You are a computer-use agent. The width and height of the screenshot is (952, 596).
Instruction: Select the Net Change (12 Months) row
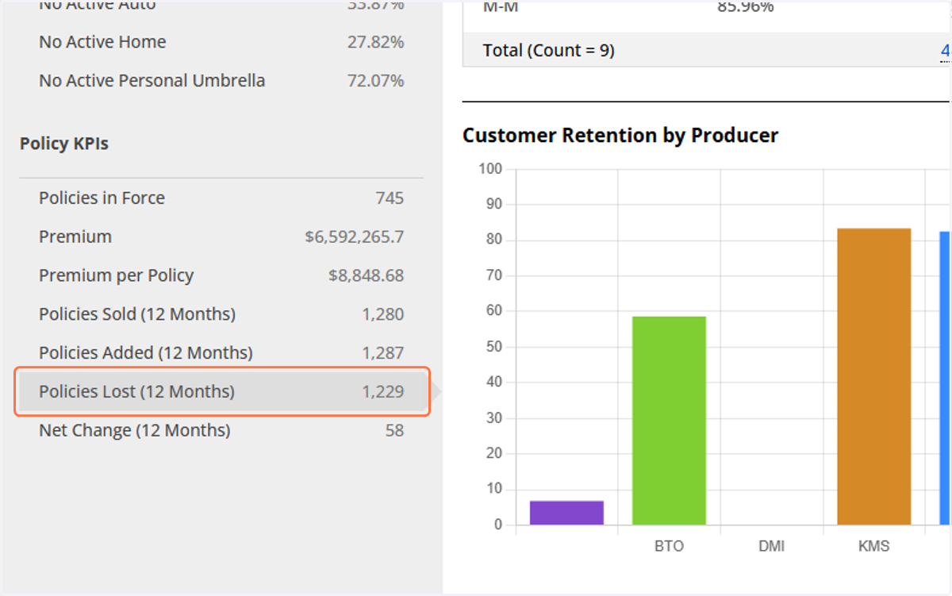click(221, 430)
